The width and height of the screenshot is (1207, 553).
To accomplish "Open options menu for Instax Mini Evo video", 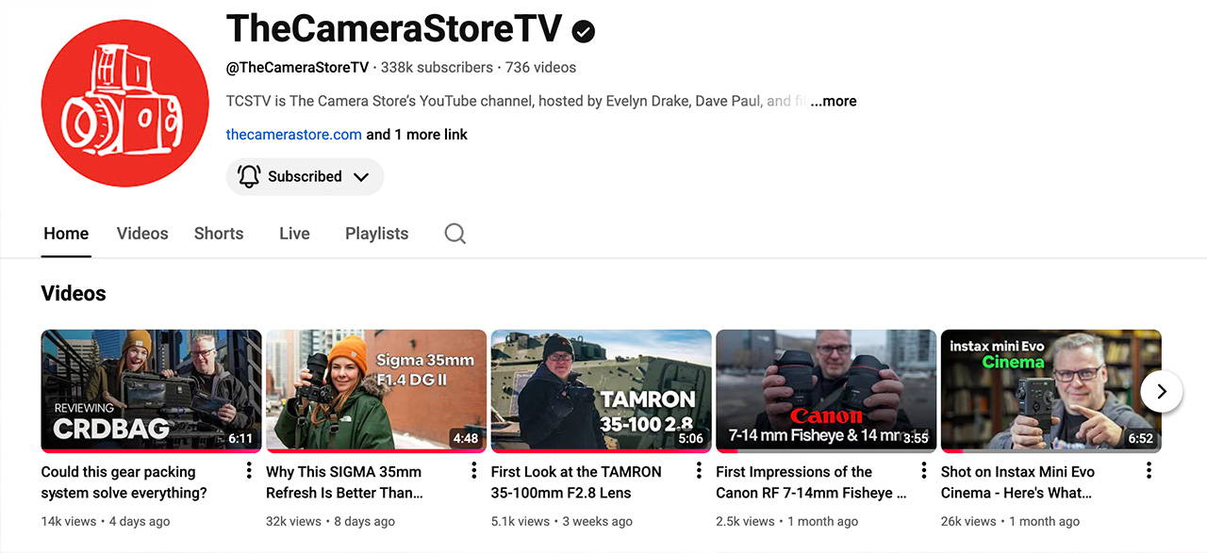I will tap(1149, 471).
